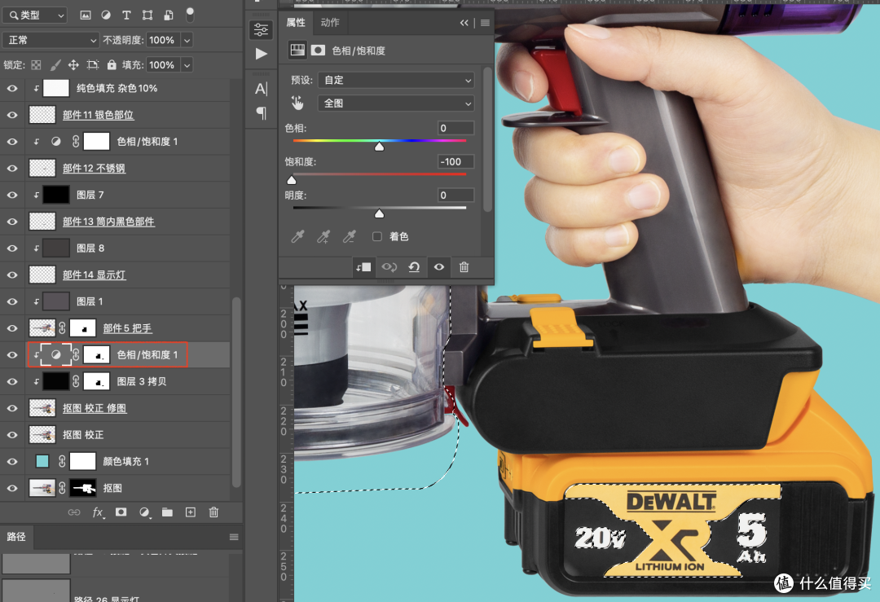
Task: Open the properties panel icon in dock
Action: [261, 29]
